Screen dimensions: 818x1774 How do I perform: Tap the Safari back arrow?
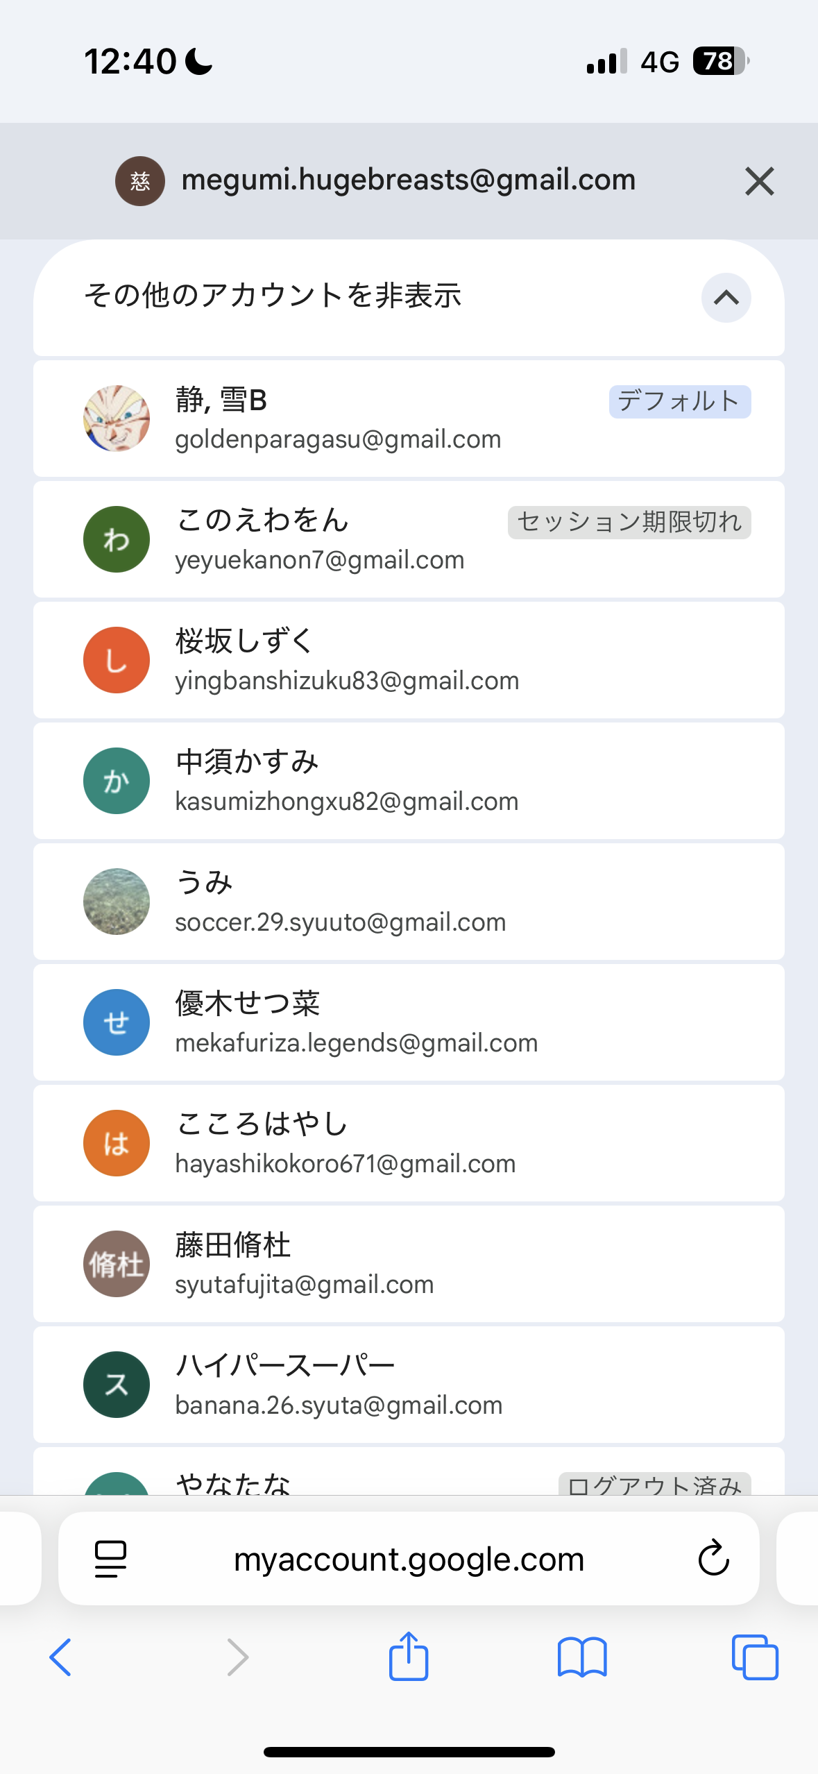click(60, 1657)
